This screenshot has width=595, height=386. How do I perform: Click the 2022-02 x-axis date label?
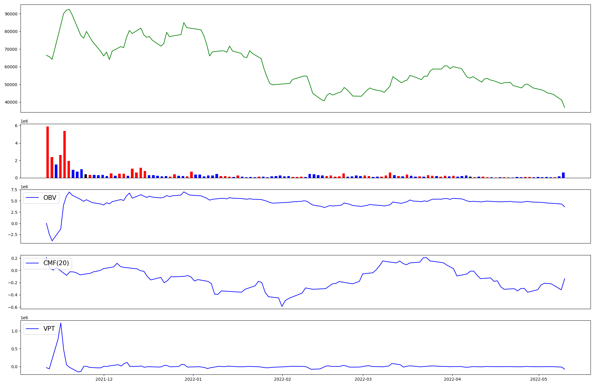pyautogui.click(x=282, y=379)
